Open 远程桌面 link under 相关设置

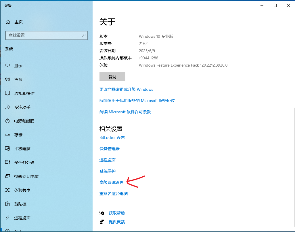[x=108, y=160]
